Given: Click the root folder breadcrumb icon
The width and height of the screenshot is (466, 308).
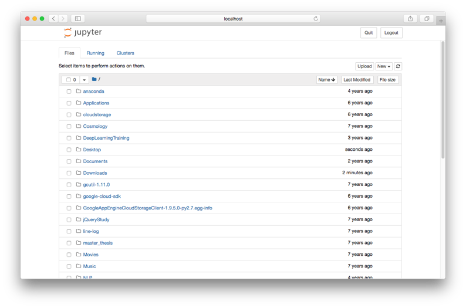Looking at the screenshot, I should pos(94,79).
